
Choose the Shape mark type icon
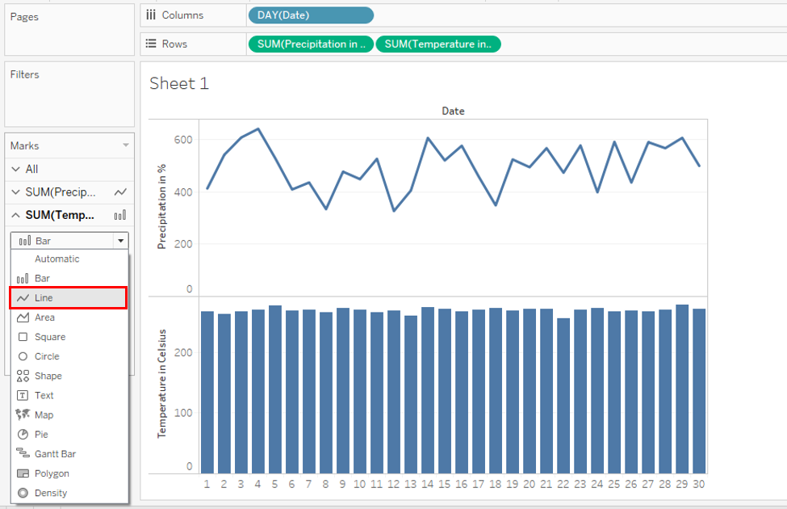(x=23, y=376)
